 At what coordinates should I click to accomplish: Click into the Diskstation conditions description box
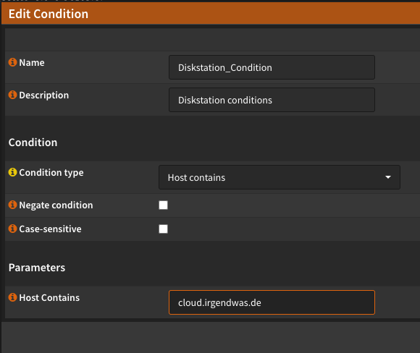pos(272,100)
